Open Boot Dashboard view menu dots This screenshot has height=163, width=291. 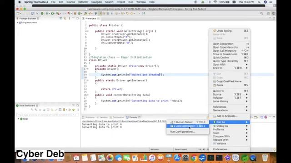click(78, 110)
